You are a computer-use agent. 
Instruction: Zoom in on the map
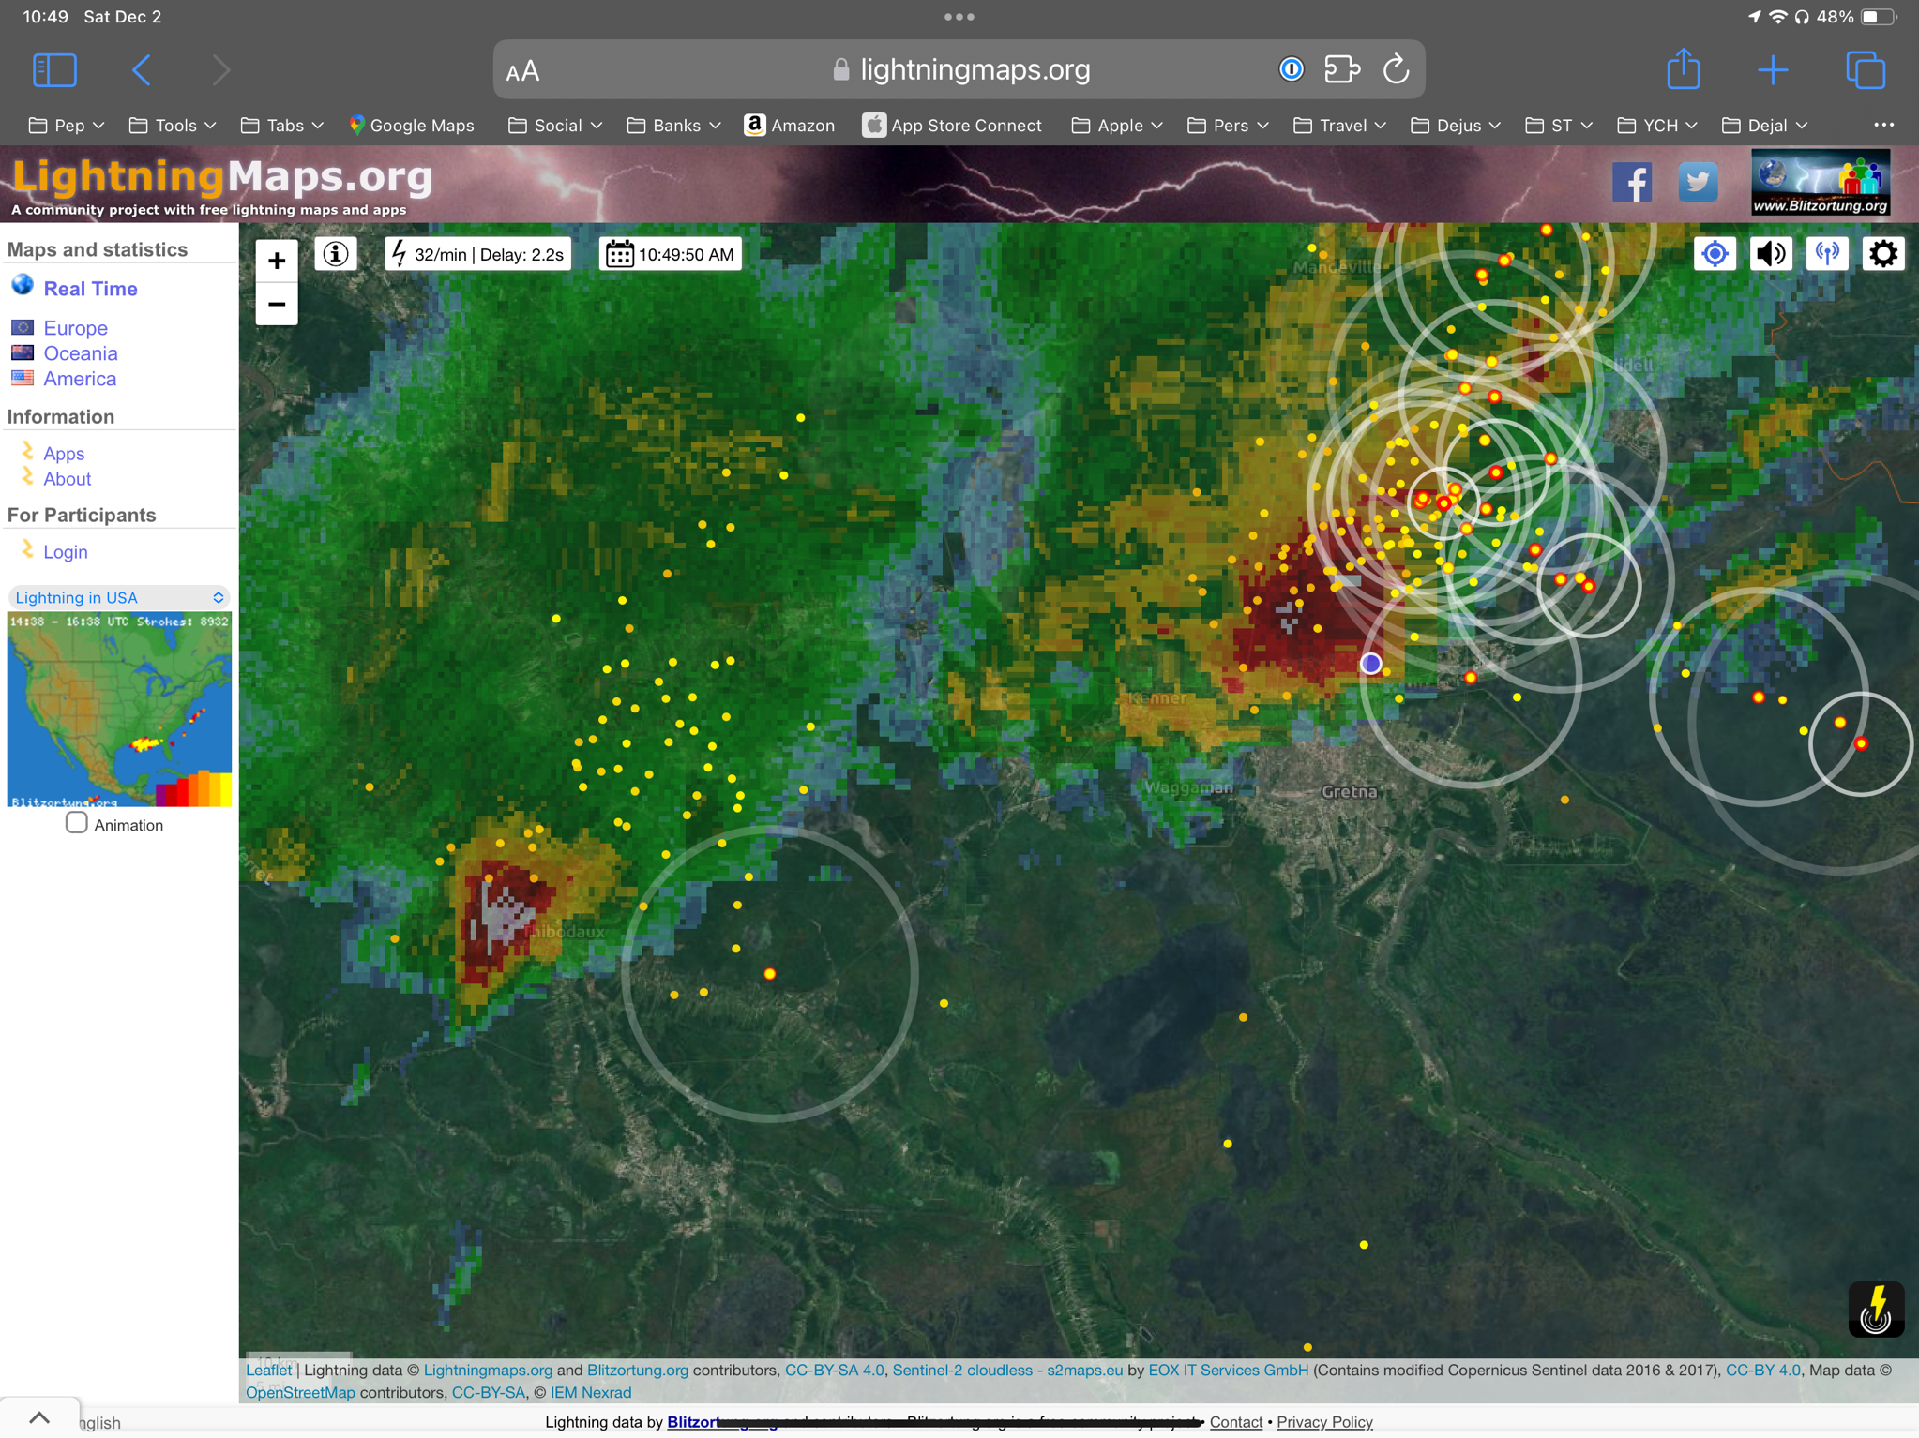[277, 261]
